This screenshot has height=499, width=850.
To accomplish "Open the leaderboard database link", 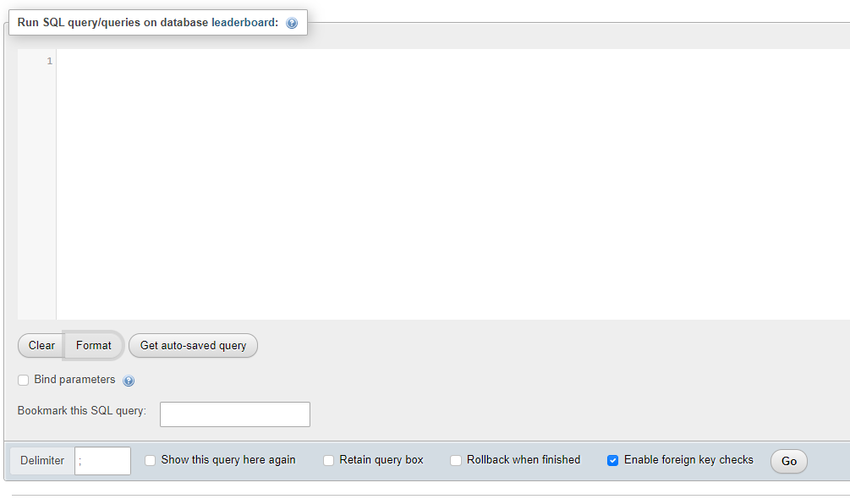I will tap(244, 22).
